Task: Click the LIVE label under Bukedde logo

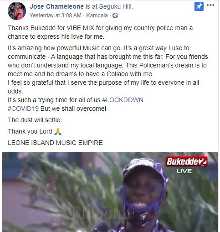Action: click(x=184, y=171)
